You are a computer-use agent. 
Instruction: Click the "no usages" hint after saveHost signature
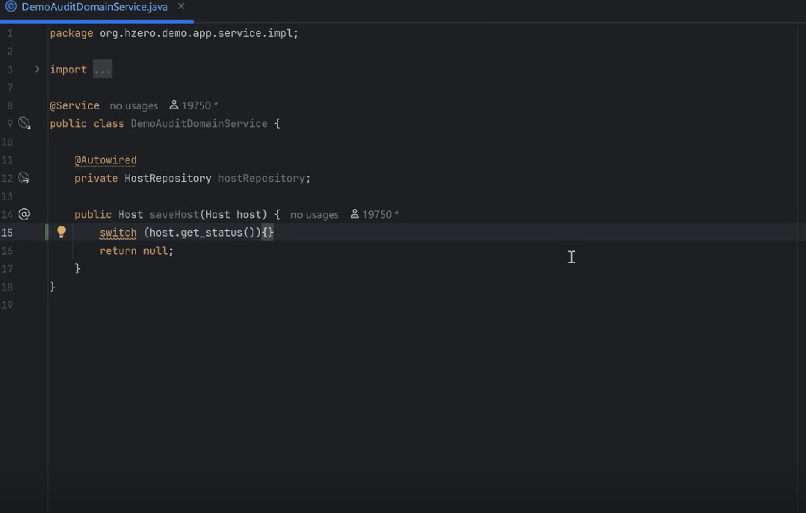point(314,215)
